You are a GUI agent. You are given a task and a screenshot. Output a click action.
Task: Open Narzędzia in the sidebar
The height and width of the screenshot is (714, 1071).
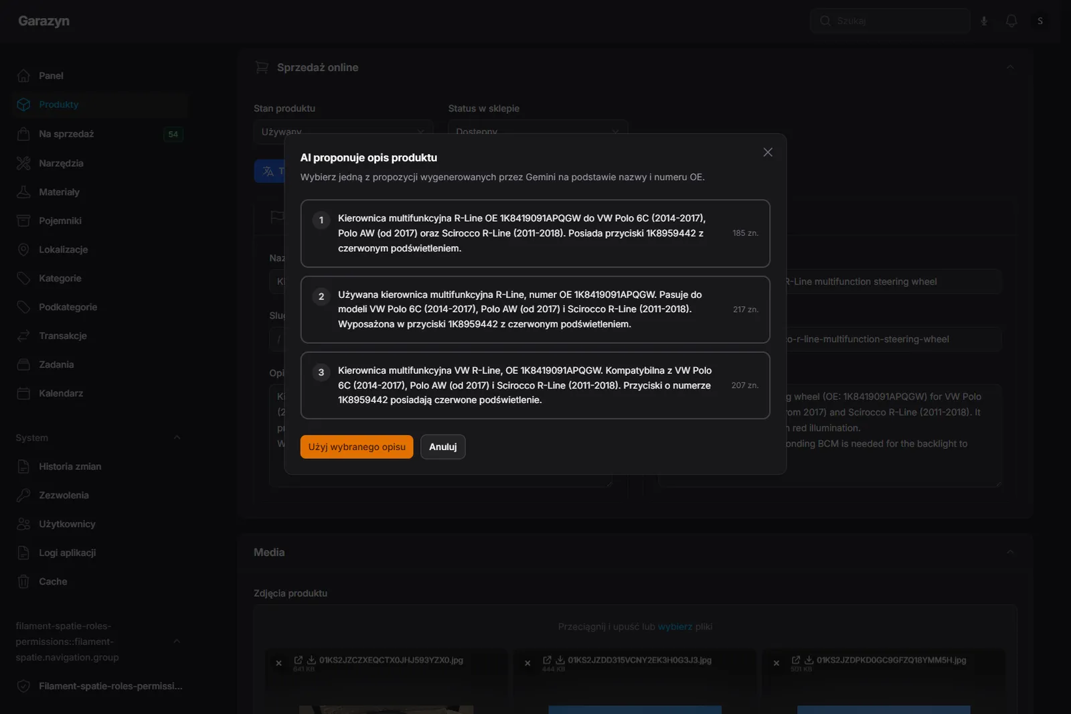pos(100,163)
